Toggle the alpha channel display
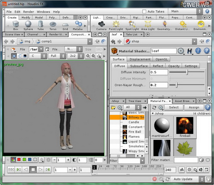Image resolution: width=214 pixels, height=185 pixels. pos(35,159)
